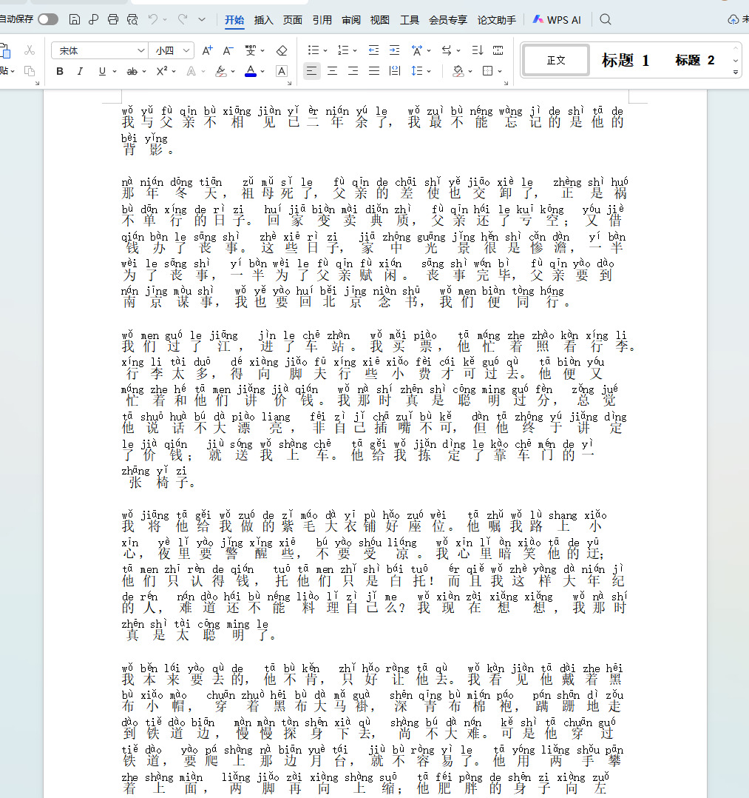The width and height of the screenshot is (749, 798).
Task: Increase font size with the A+ icon
Action: pyautogui.click(x=207, y=50)
